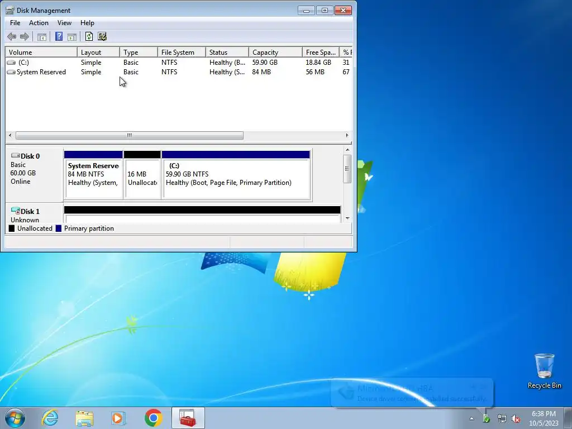
Task: Sort by the Volume column header
Action: tap(41, 52)
